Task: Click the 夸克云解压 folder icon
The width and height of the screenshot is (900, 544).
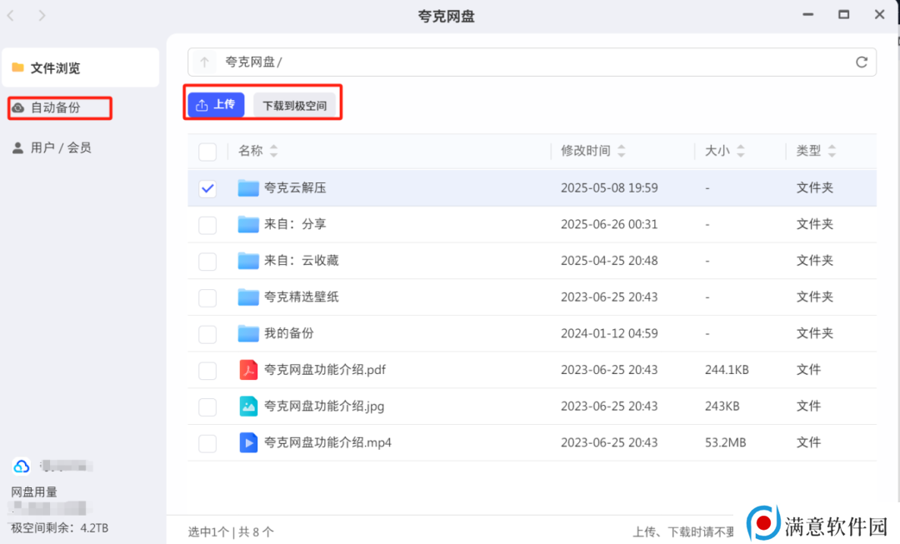Action: [x=248, y=187]
